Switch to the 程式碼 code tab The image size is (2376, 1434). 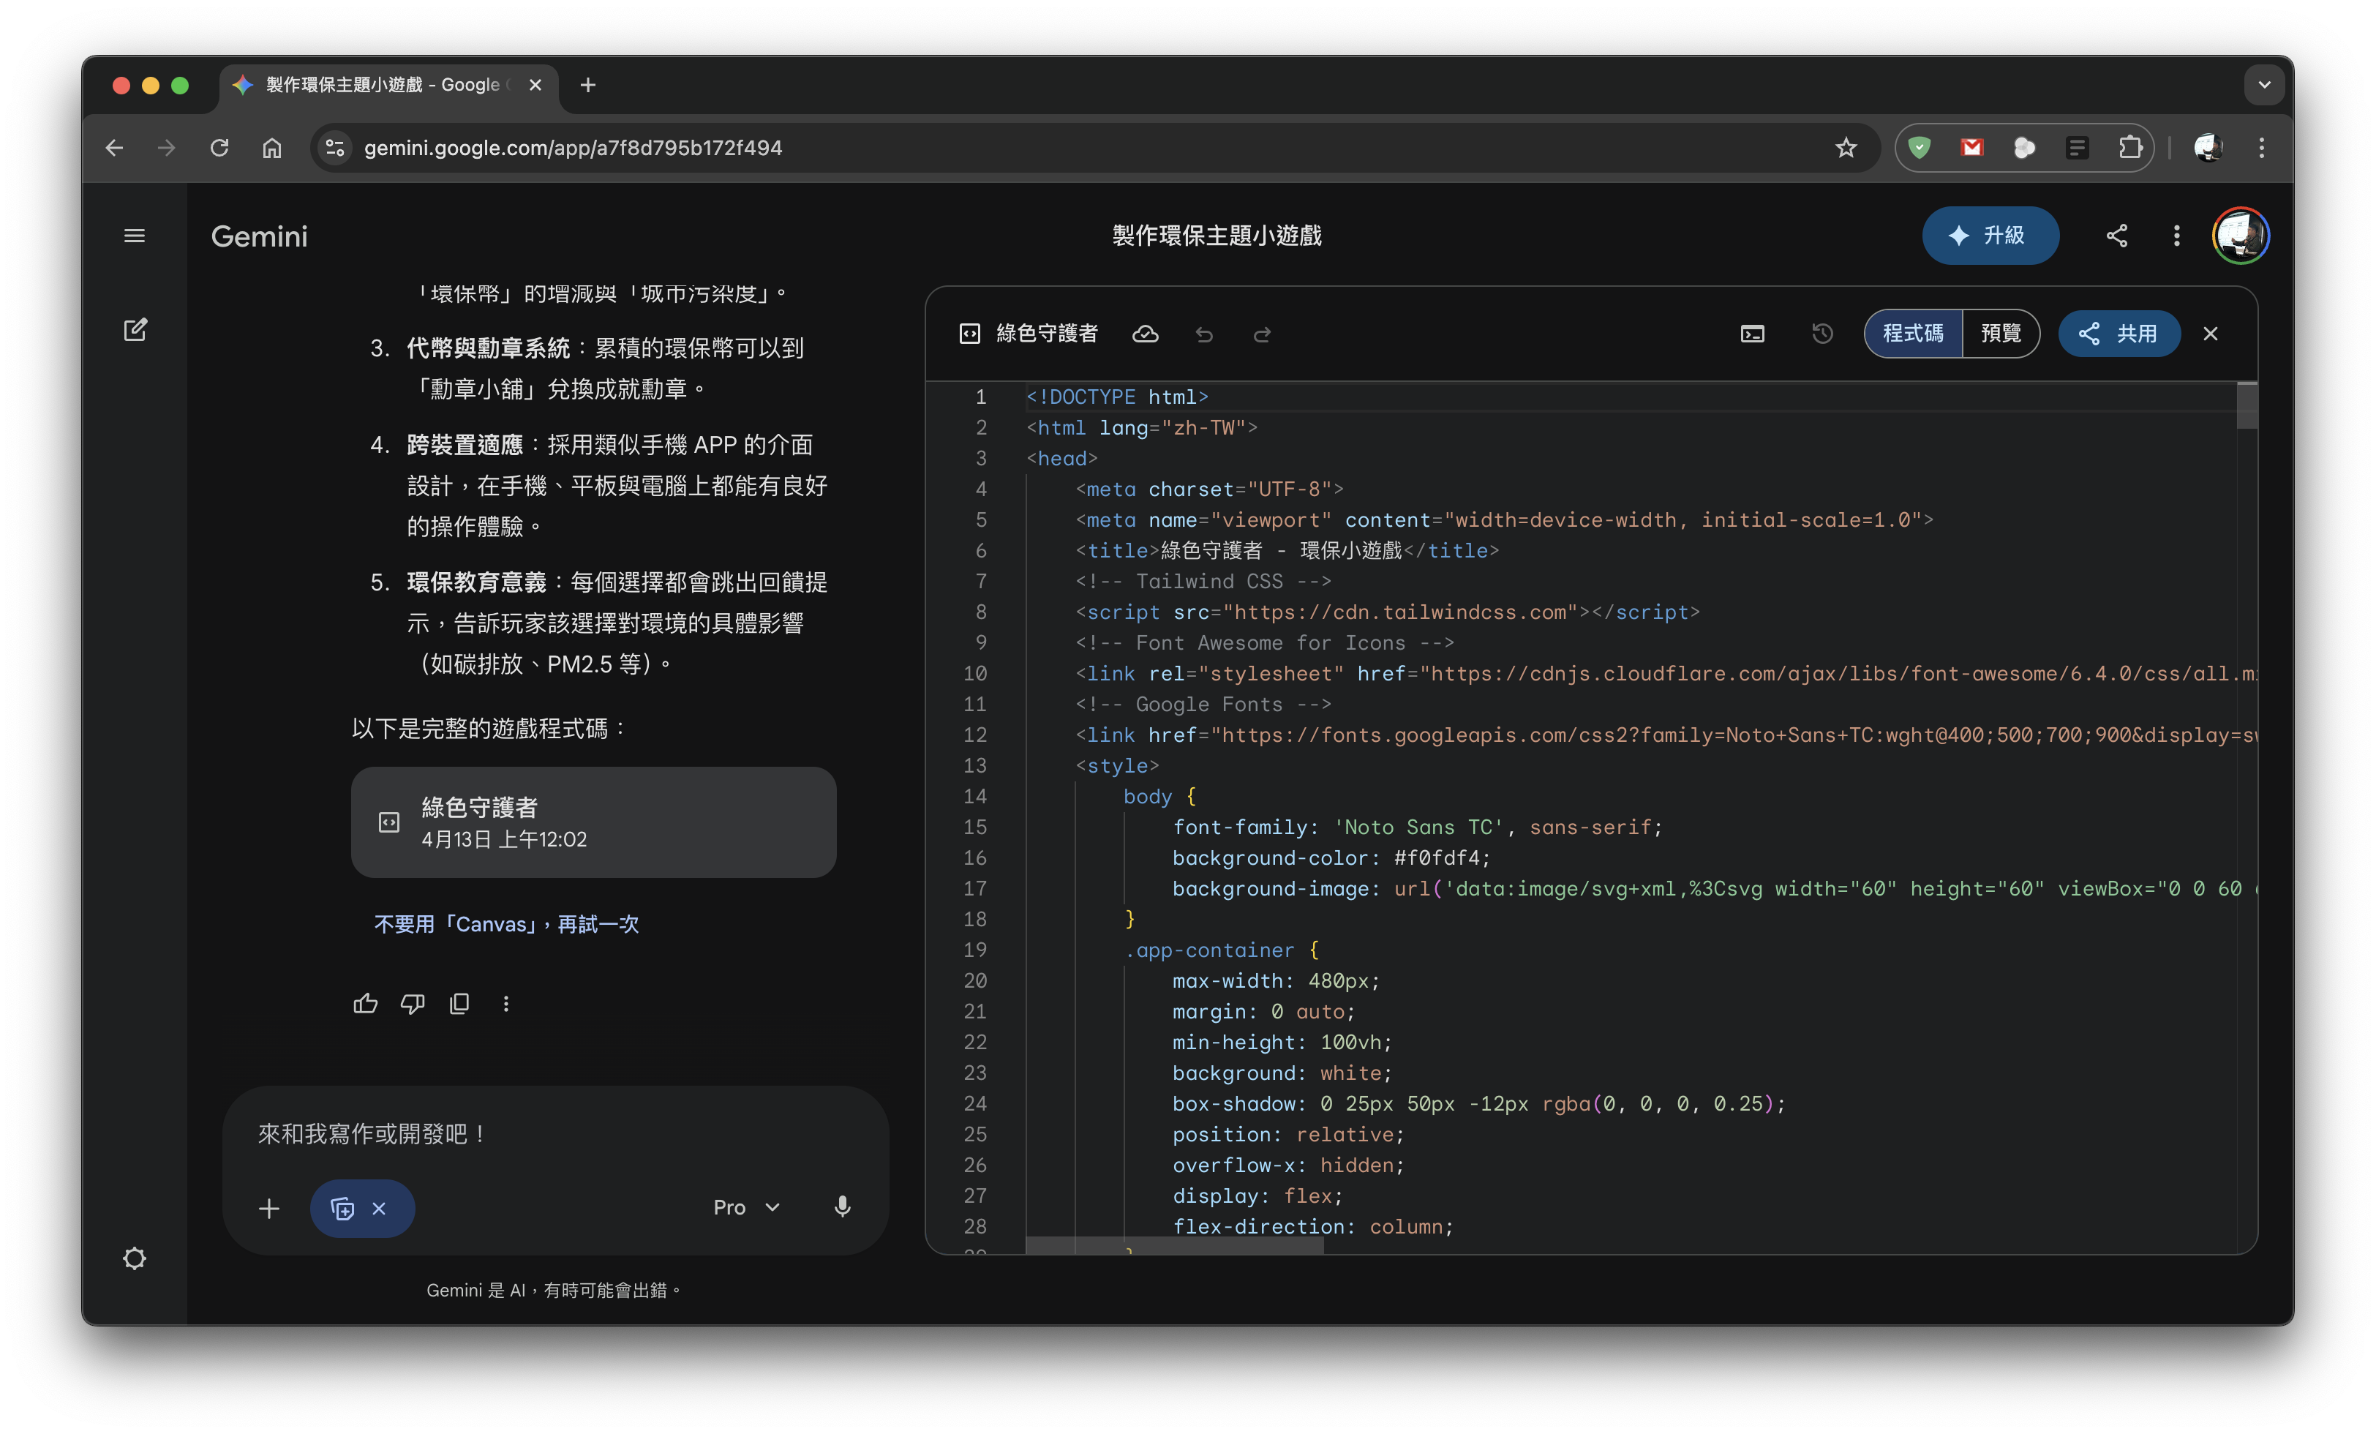[1913, 334]
